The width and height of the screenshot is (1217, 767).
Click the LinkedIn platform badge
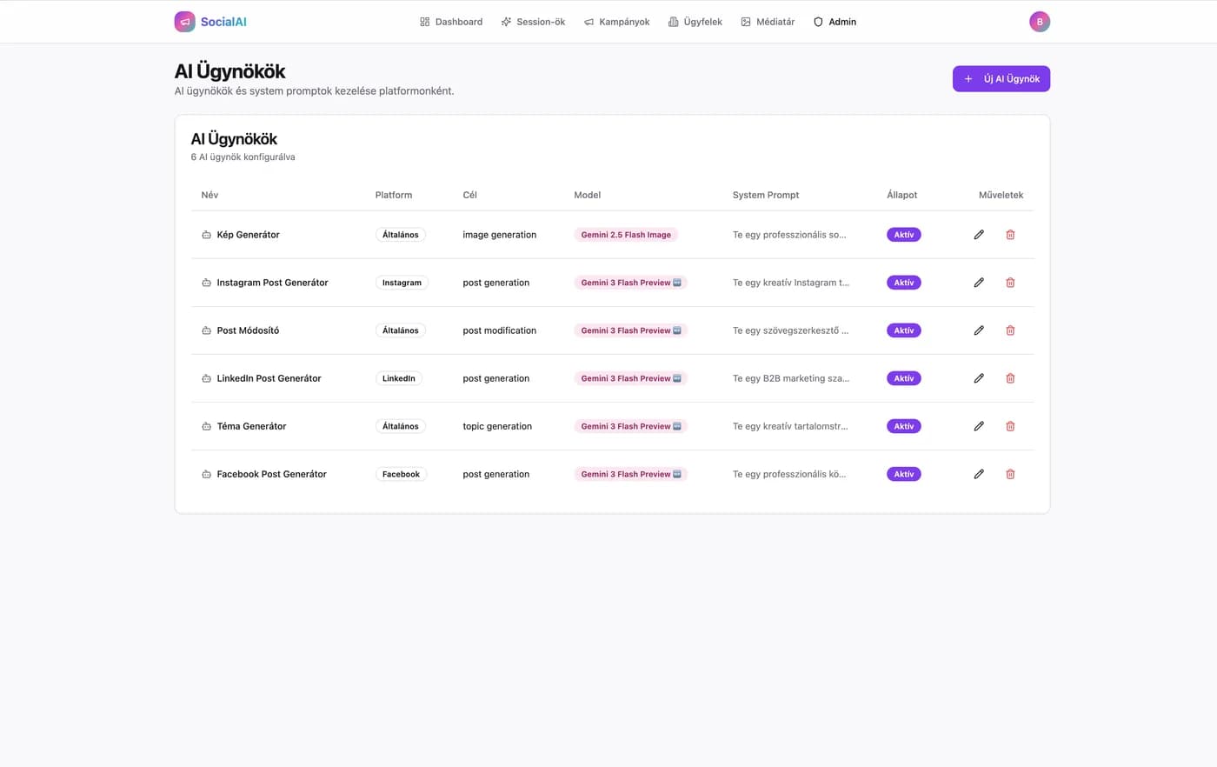tap(399, 378)
